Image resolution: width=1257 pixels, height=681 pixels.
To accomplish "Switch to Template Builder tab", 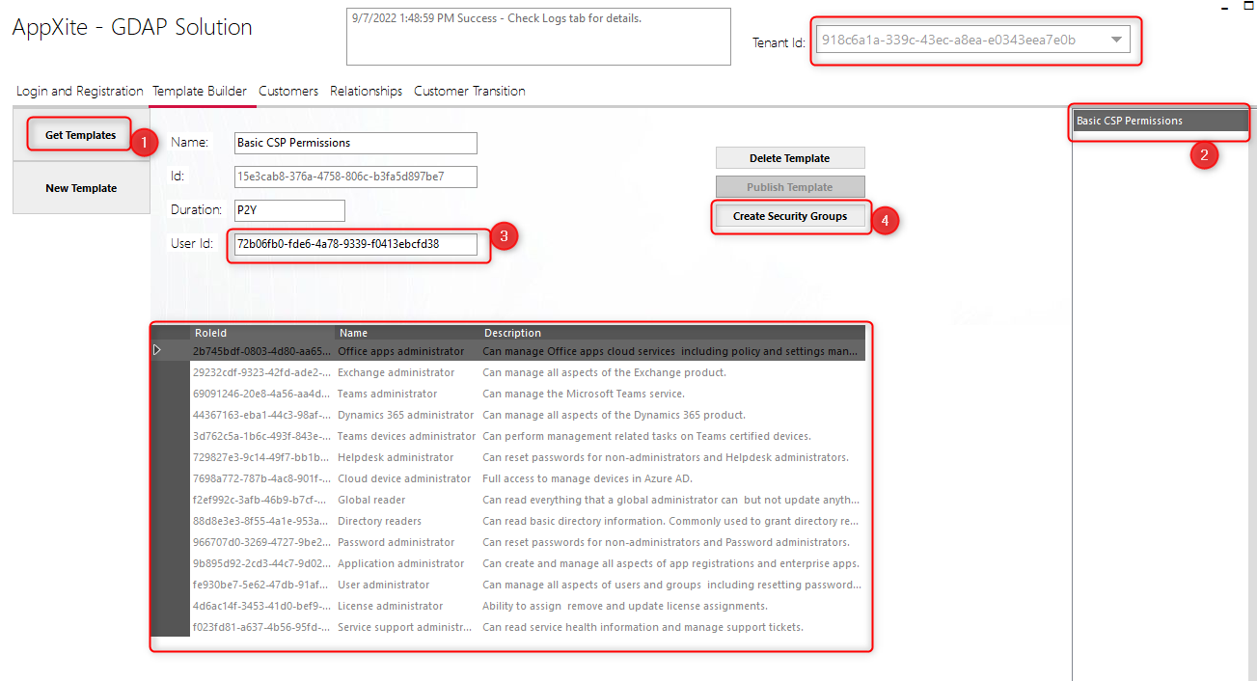I will pyautogui.click(x=200, y=91).
